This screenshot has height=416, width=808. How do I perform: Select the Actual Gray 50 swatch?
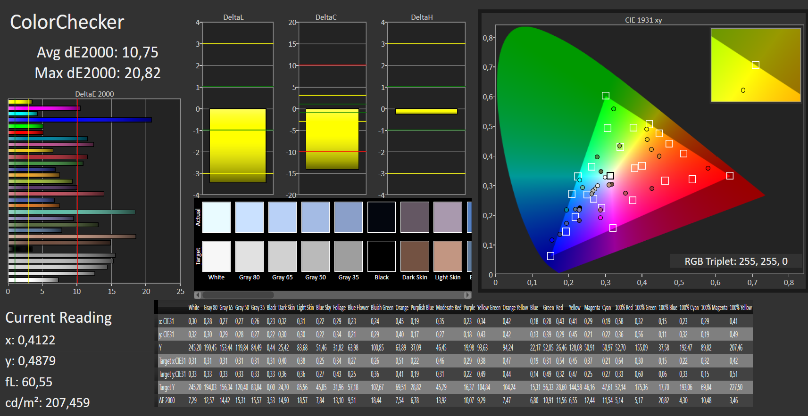(x=316, y=217)
